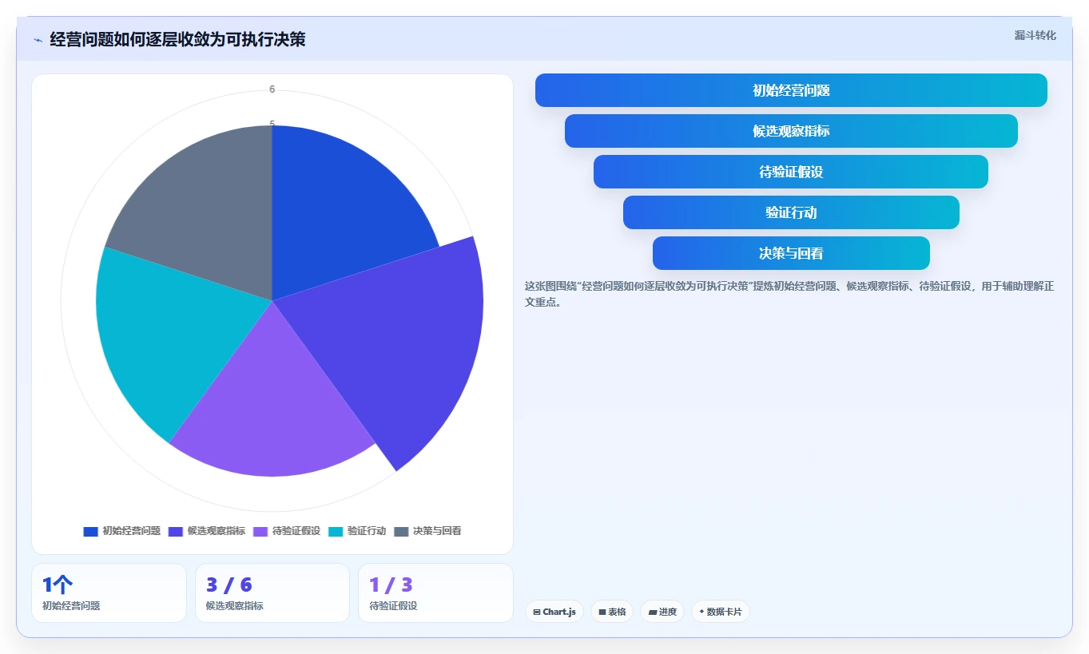Viewport: 1089px width, 654px height.
Task: Click the 1 / 3 待验证假设 stat card
Action: pos(435,593)
